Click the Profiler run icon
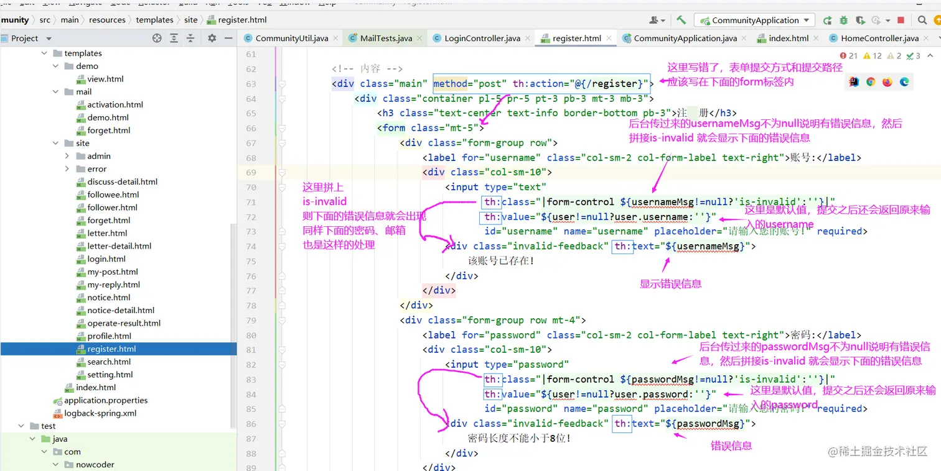The height and width of the screenshot is (471, 941). [876, 20]
